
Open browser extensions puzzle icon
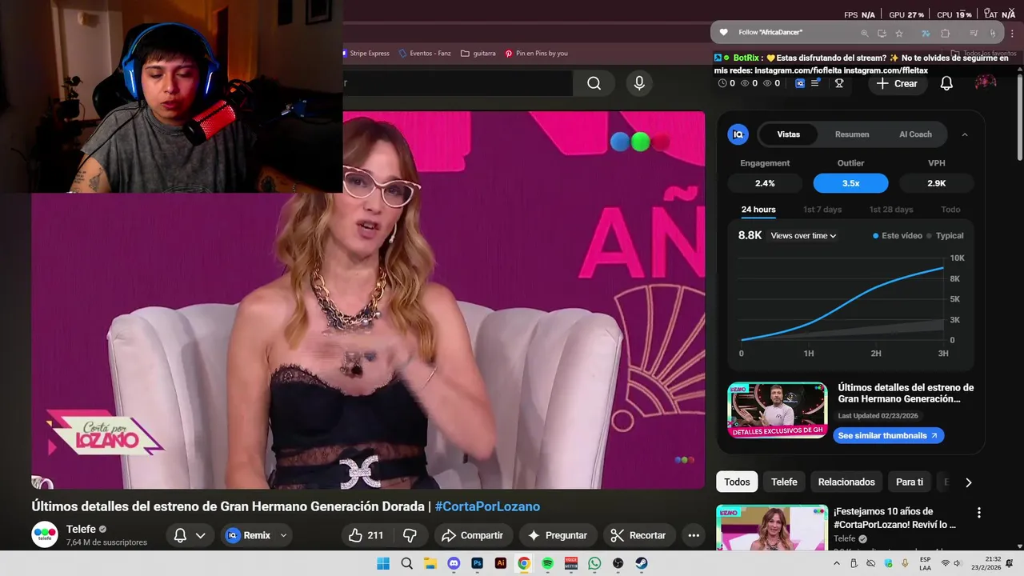coord(946,33)
